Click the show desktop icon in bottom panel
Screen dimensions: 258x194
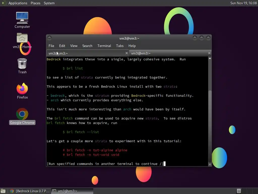click(3, 191)
